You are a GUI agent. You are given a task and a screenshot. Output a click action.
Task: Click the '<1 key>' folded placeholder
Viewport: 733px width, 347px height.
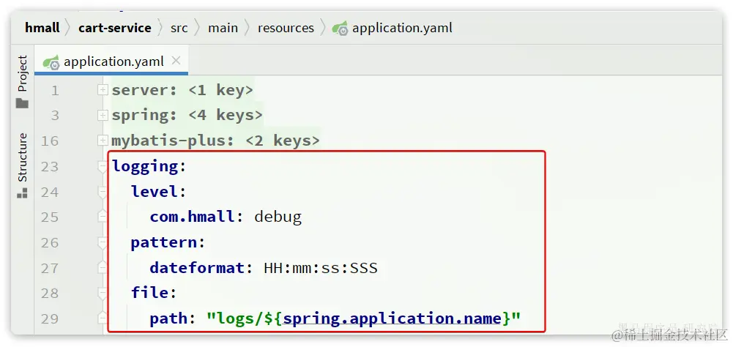[x=220, y=90]
